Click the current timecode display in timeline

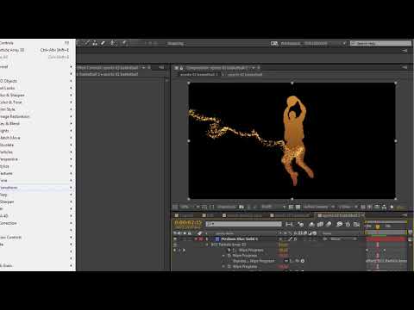[188, 222]
